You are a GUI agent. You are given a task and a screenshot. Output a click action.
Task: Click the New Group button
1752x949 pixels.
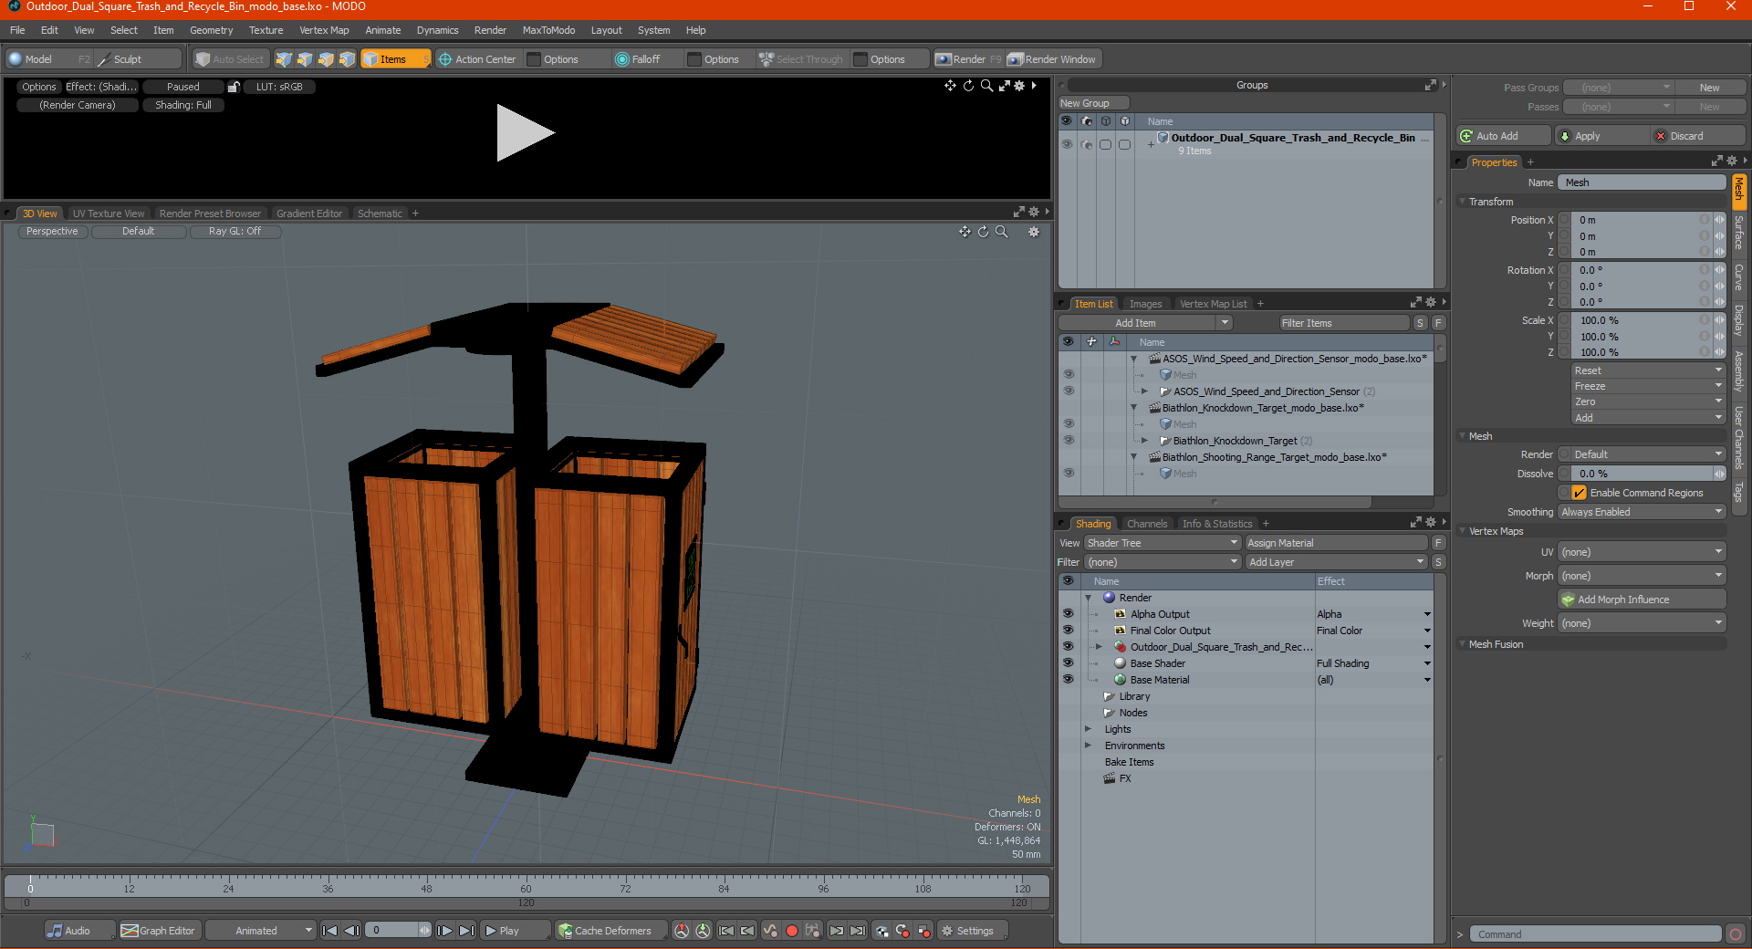pos(1093,103)
